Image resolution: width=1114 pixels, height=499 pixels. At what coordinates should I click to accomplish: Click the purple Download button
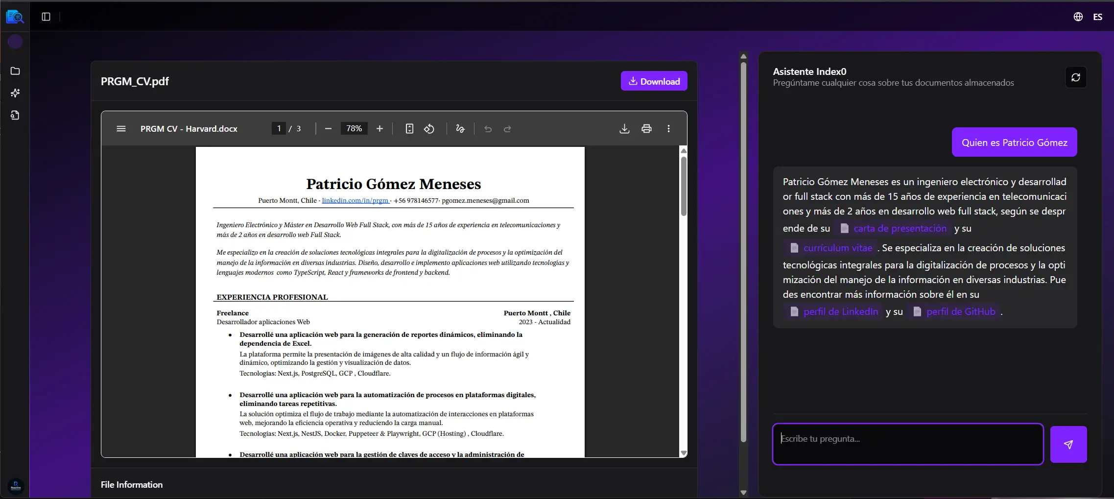click(x=654, y=81)
